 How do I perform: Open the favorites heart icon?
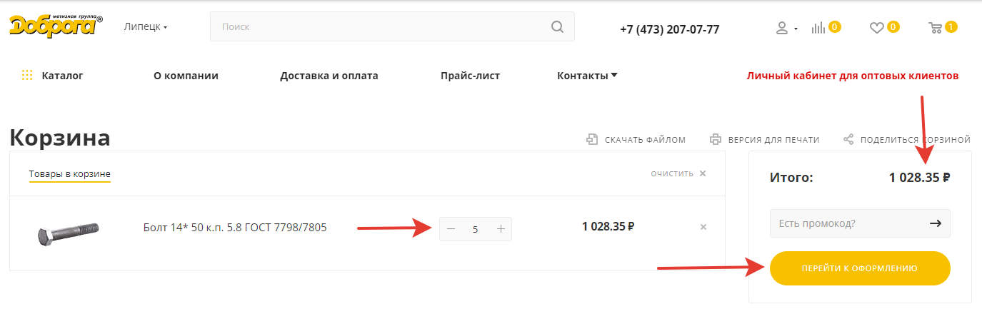(876, 29)
